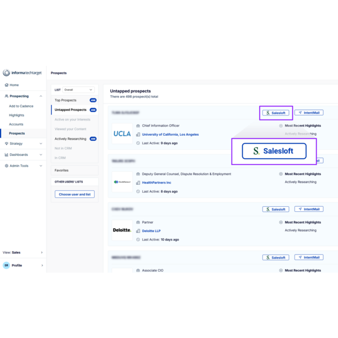This screenshot has width=338, height=338.
Task: Open Add to Cadence page
Action: pos(21,106)
